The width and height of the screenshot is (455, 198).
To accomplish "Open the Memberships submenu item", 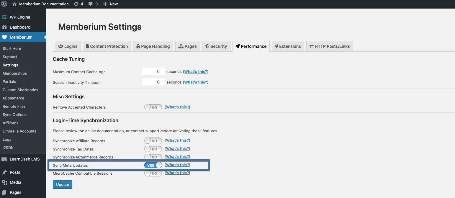I will [15, 73].
